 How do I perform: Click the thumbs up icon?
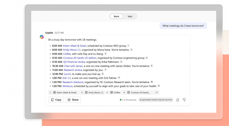click(177, 100)
